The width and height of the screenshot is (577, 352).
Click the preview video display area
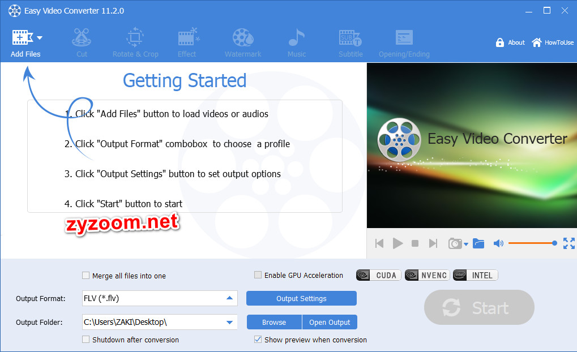coord(472,145)
